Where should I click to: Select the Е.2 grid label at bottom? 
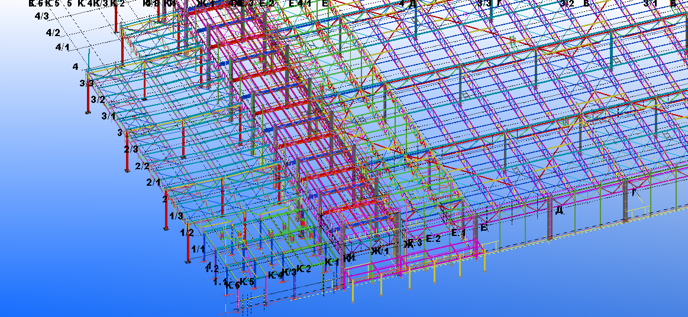[433, 238]
